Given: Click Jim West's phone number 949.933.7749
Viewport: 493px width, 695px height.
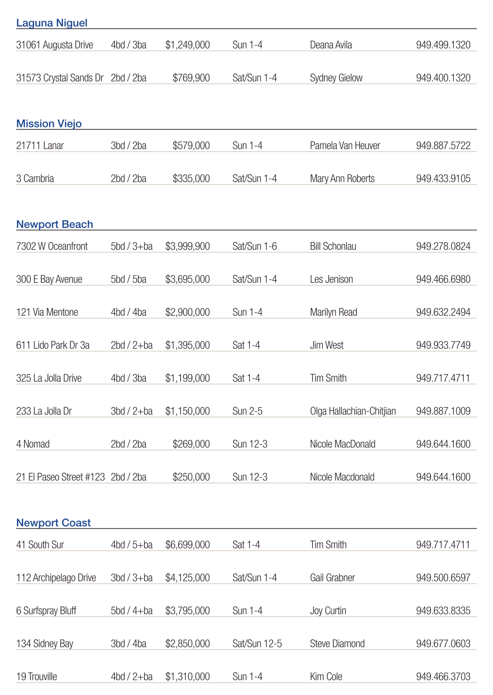Looking at the screenshot, I should click(x=443, y=345).
